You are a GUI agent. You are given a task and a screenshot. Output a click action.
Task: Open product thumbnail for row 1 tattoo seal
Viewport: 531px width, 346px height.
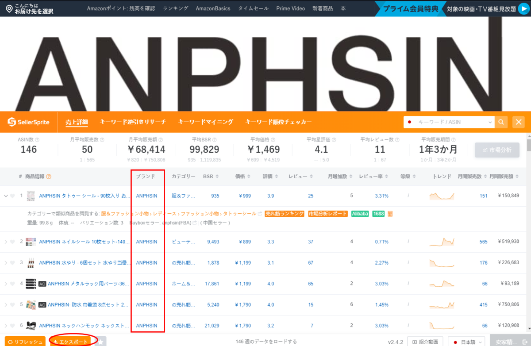click(x=31, y=196)
